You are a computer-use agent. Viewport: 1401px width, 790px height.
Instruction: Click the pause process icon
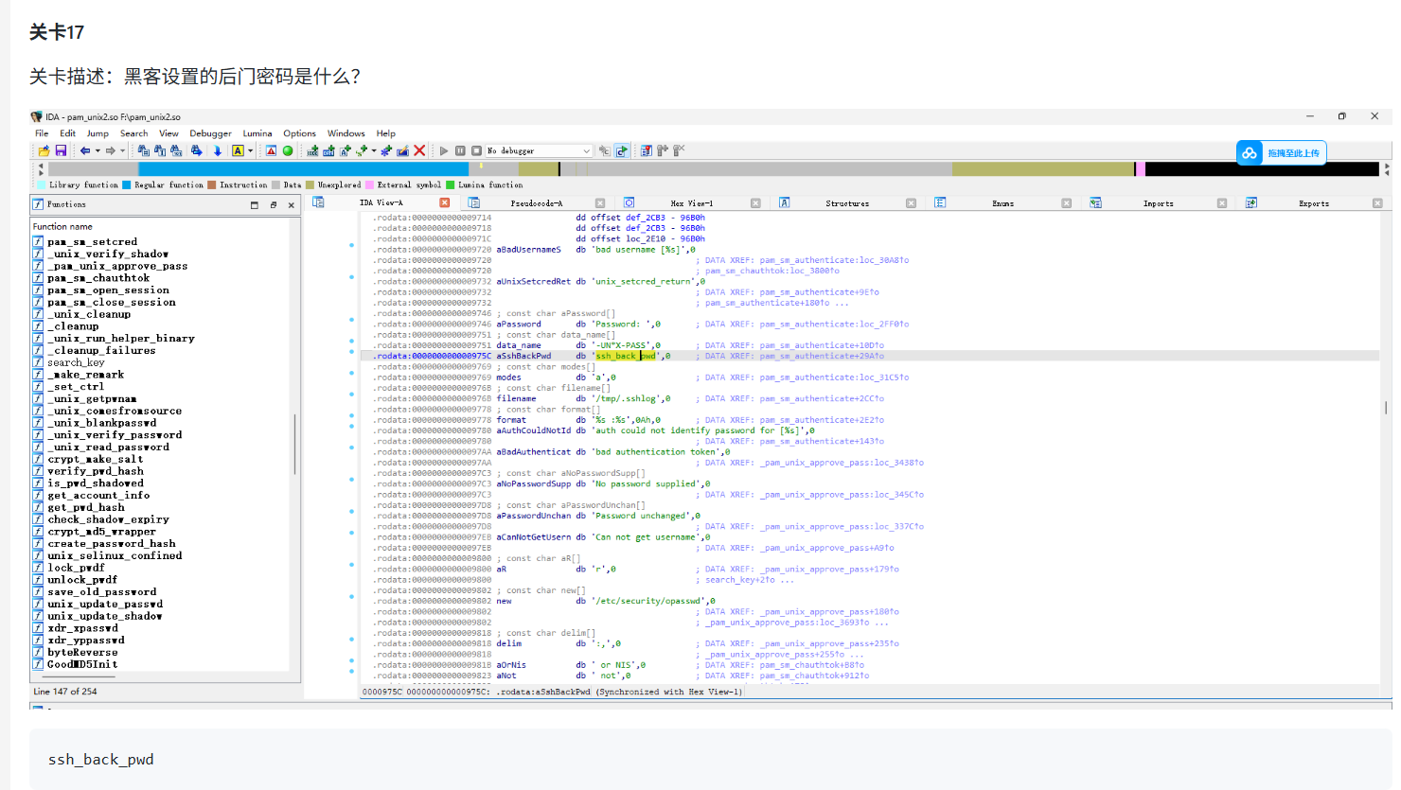[460, 150]
